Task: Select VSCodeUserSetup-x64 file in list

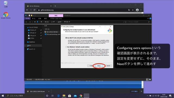Action: (x=52, y=34)
